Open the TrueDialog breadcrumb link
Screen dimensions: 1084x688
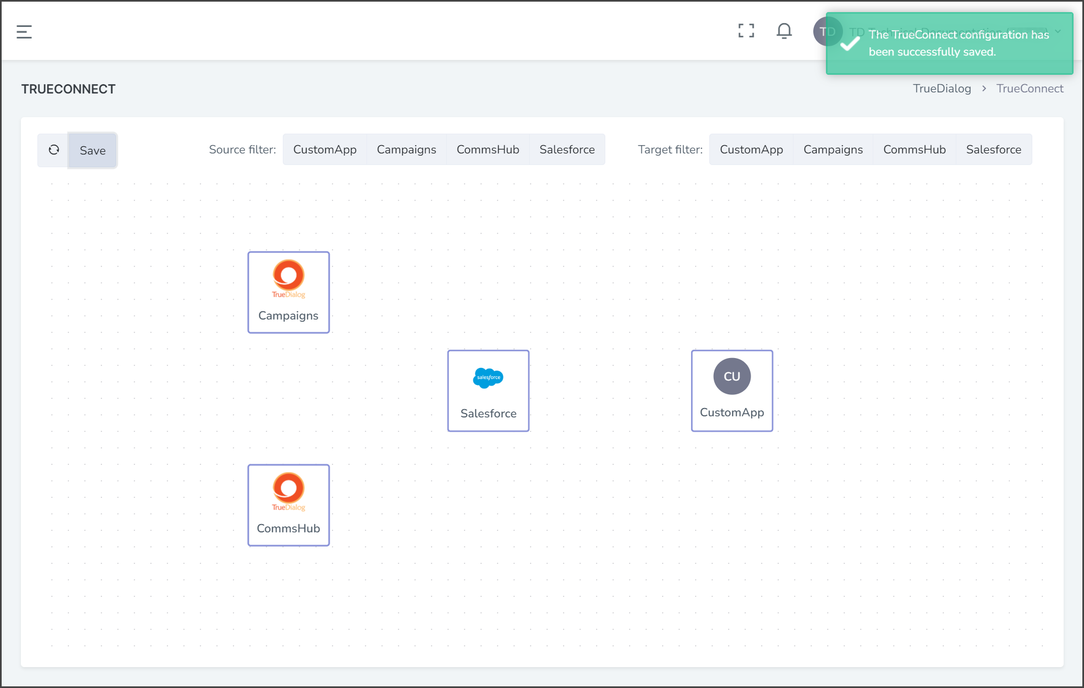[x=942, y=89]
